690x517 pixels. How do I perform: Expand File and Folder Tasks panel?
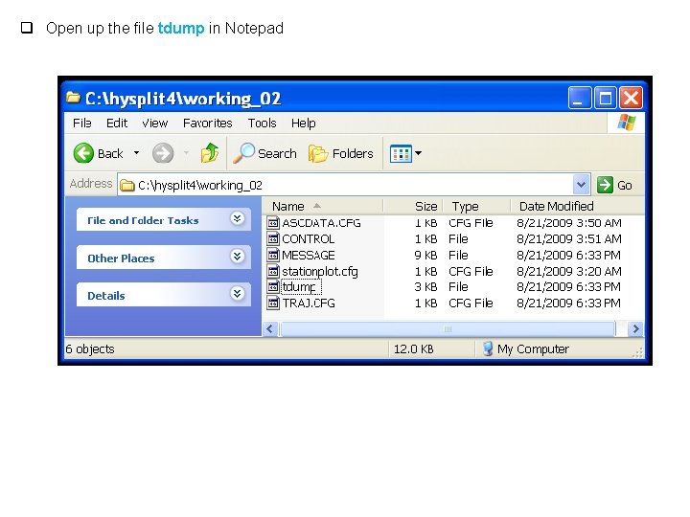(x=238, y=218)
